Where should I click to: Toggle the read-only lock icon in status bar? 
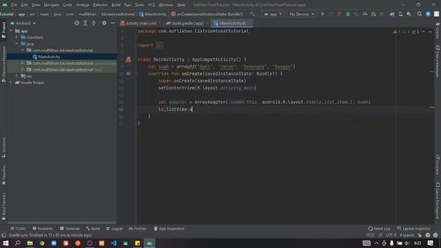click(x=420, y=235)
